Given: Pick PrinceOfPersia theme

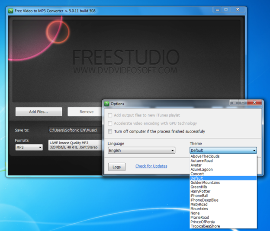Looking at the screenshot, I should tap(223, 222).
